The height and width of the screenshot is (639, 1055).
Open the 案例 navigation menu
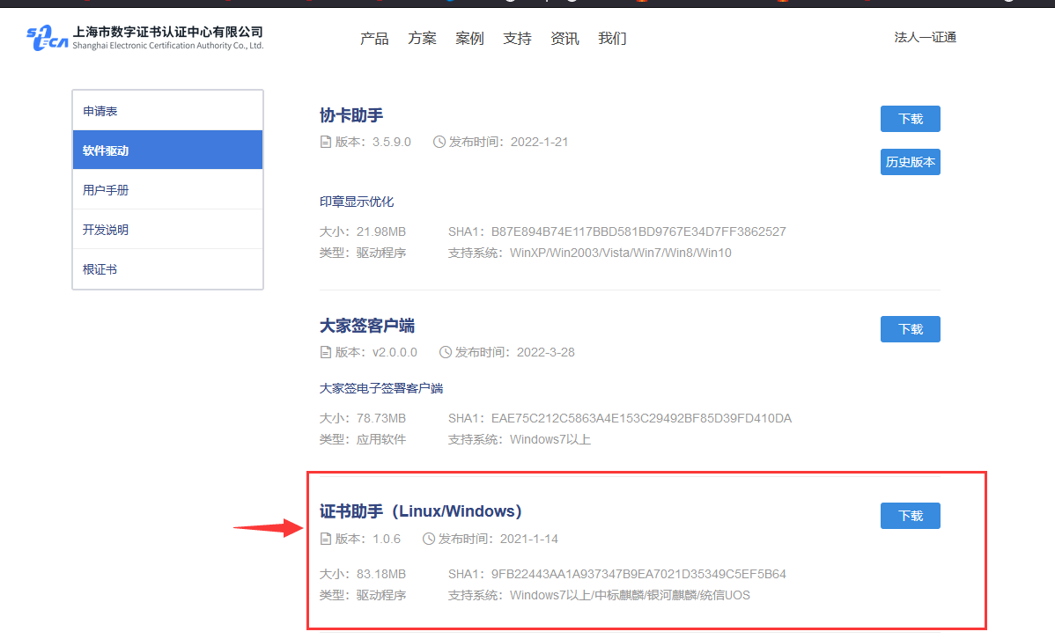pyautogui.click(x=469, y=39)
